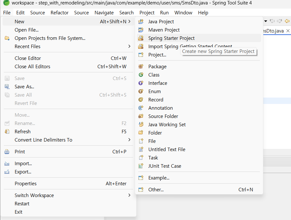This screenshot has height=220, width=291.
Task: Open the Help menu
Action: coord(203,13)
